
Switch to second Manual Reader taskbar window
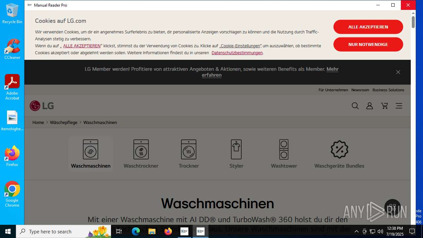tap(200, 231)
